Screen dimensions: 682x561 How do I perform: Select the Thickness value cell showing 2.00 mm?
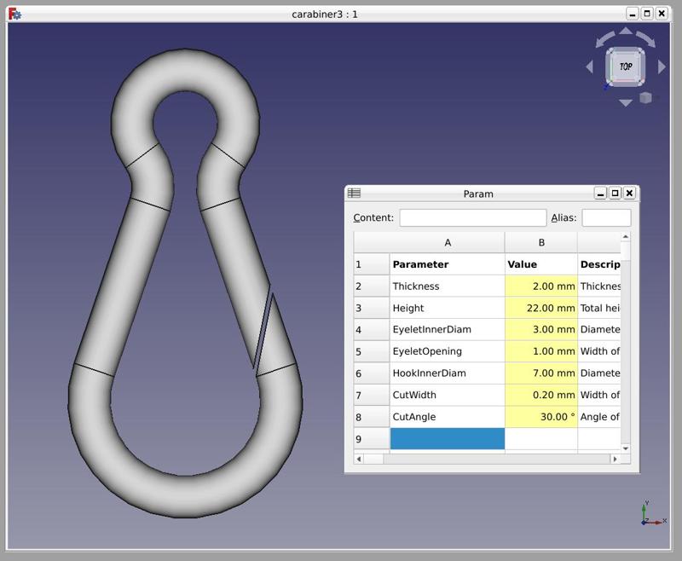coord(542,286)
